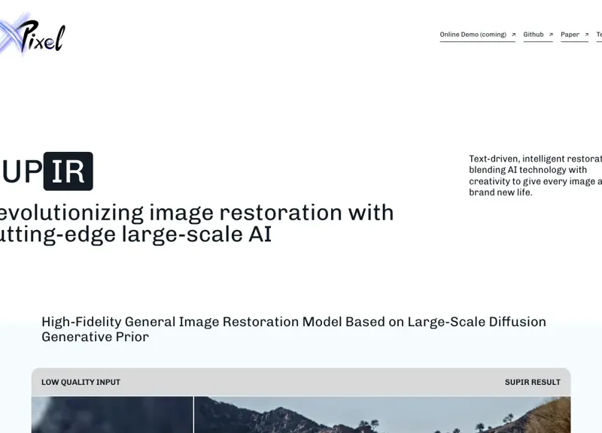Click the 'revolutionizing image restoration' headline
The image size is (602, 433).
[x=197, y=212]
